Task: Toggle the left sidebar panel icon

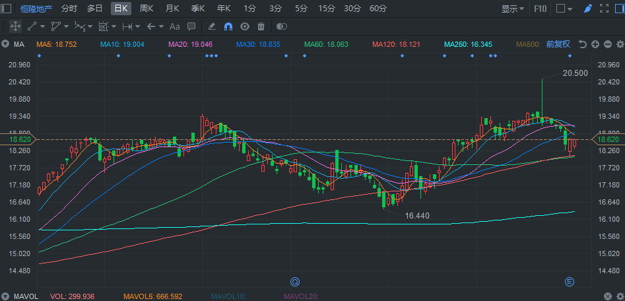Action: click(x=7, y=9)
